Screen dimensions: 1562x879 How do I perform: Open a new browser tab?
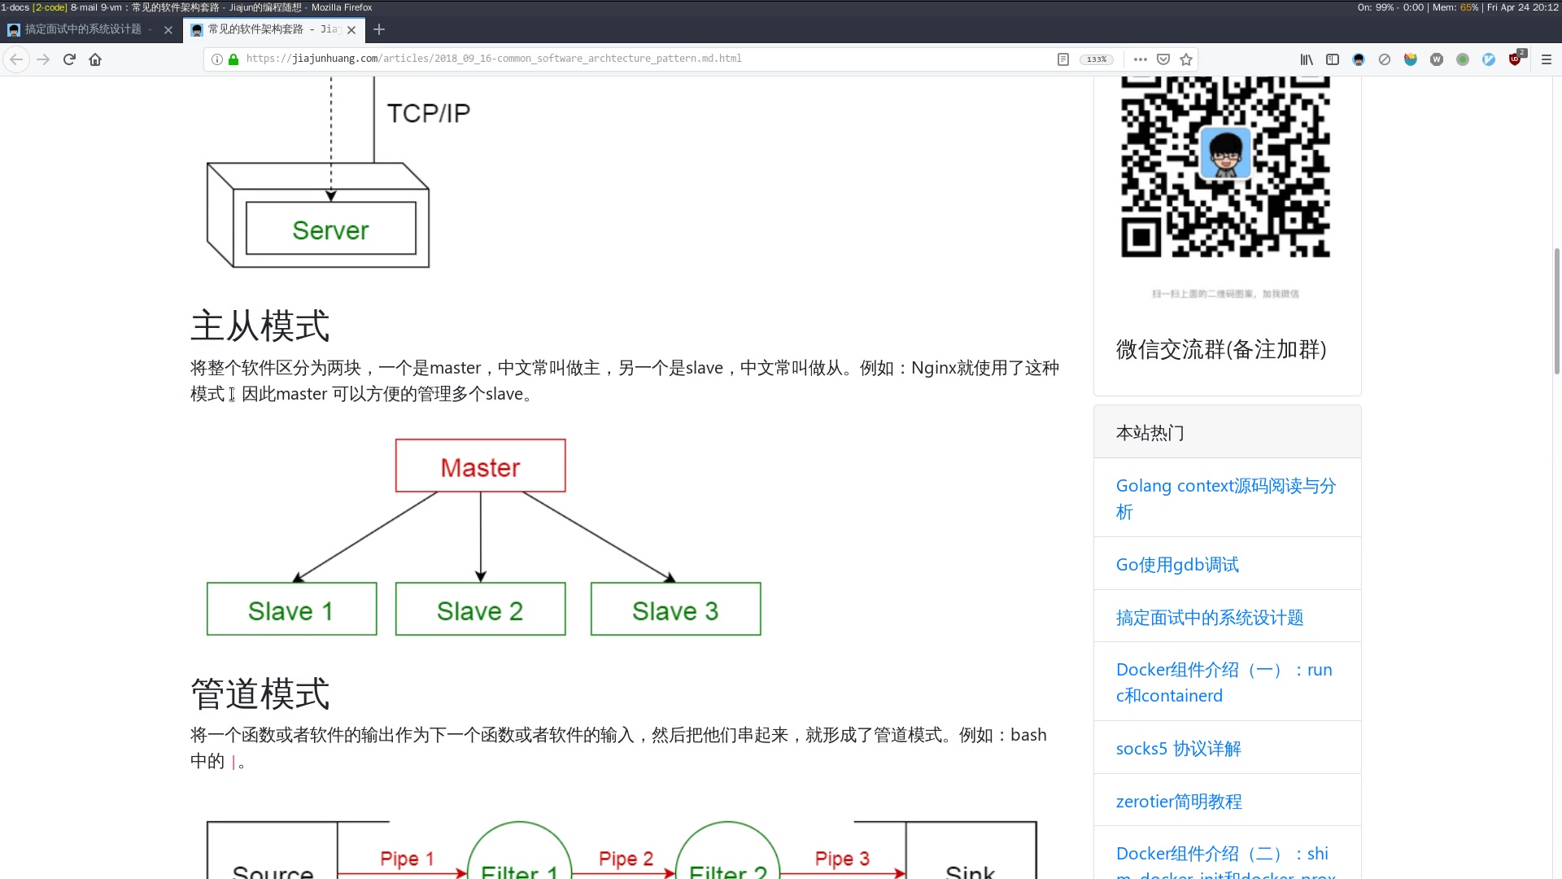coord(379,30)
